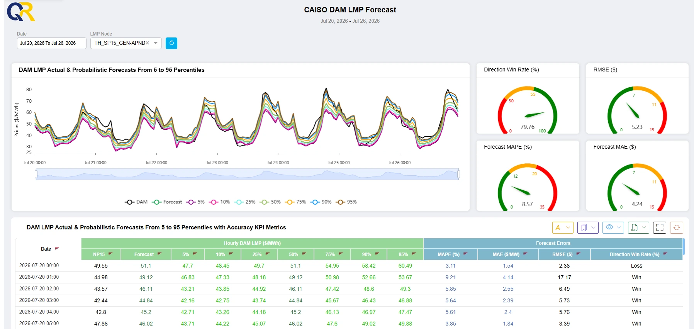Click the QR logo at top left
The image size is (694, 329).
click(x=21, y=12)
